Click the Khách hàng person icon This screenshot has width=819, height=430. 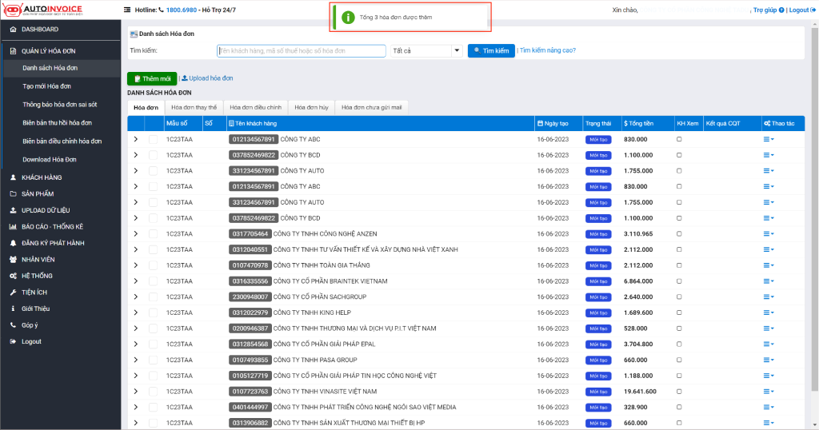[13, 177]
